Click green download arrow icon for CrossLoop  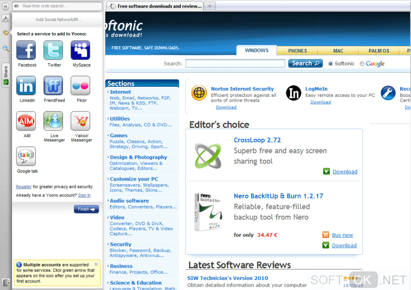pos(326,171)
